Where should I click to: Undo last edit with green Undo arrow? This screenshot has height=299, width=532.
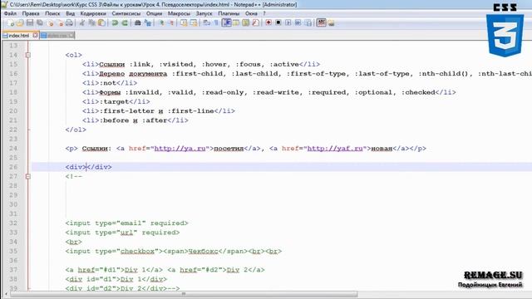[x=115, y=22]
